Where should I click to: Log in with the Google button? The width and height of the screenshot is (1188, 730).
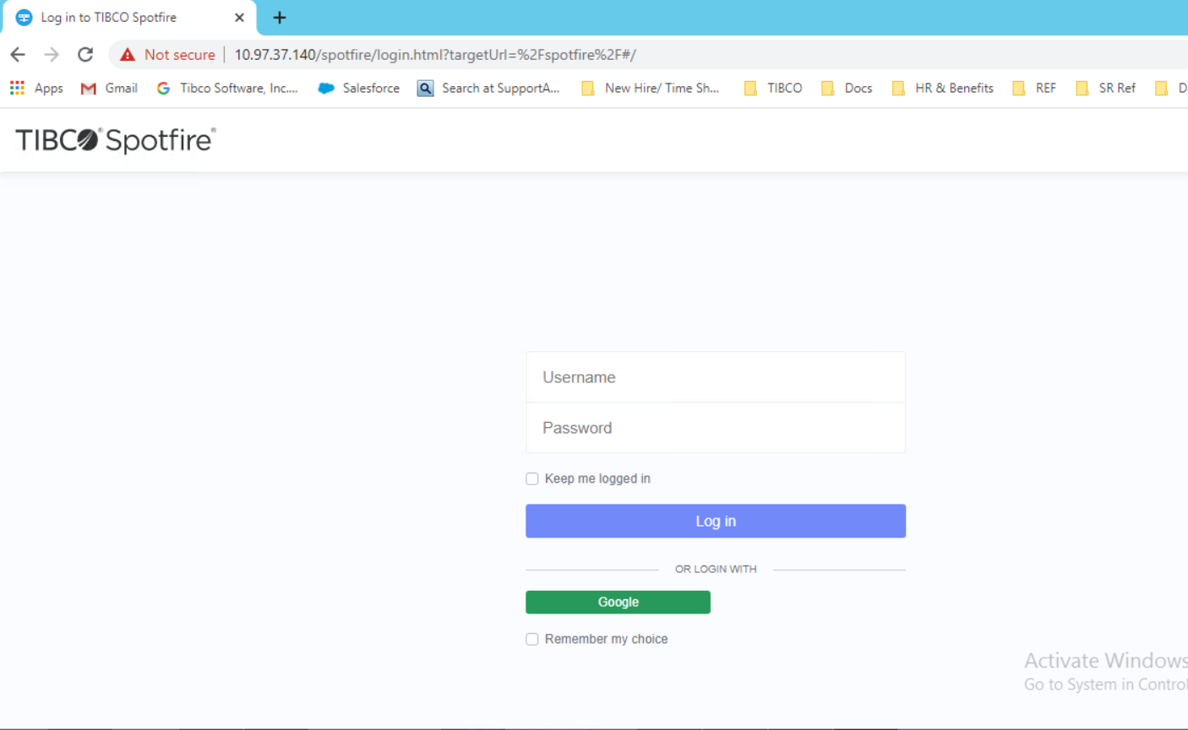pyautogui.click(x=618, y=602)
